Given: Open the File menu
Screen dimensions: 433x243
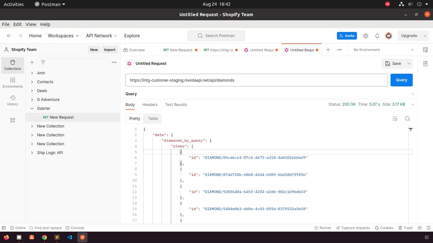Looking at the screenshot, I should [x=6, y=24].
